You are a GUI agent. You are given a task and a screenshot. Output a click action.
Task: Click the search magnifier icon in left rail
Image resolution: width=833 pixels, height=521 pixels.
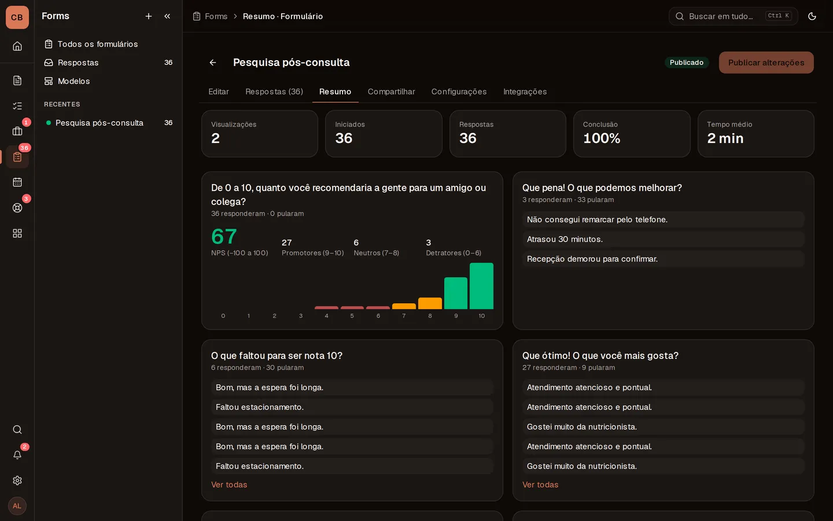point(17,430)
